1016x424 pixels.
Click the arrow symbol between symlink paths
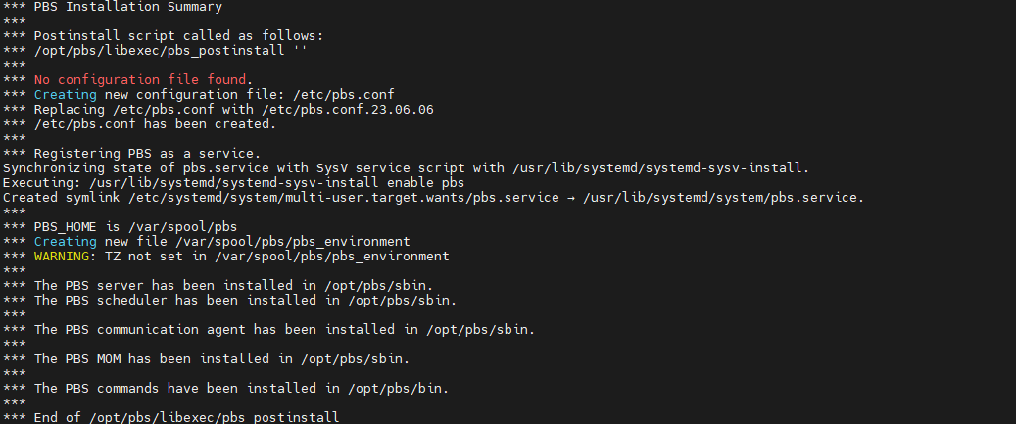tap(575, 197)
